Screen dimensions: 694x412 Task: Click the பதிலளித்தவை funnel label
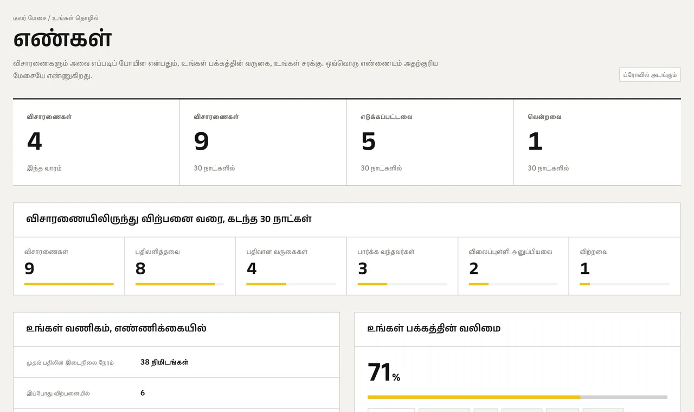coord(158,252)
